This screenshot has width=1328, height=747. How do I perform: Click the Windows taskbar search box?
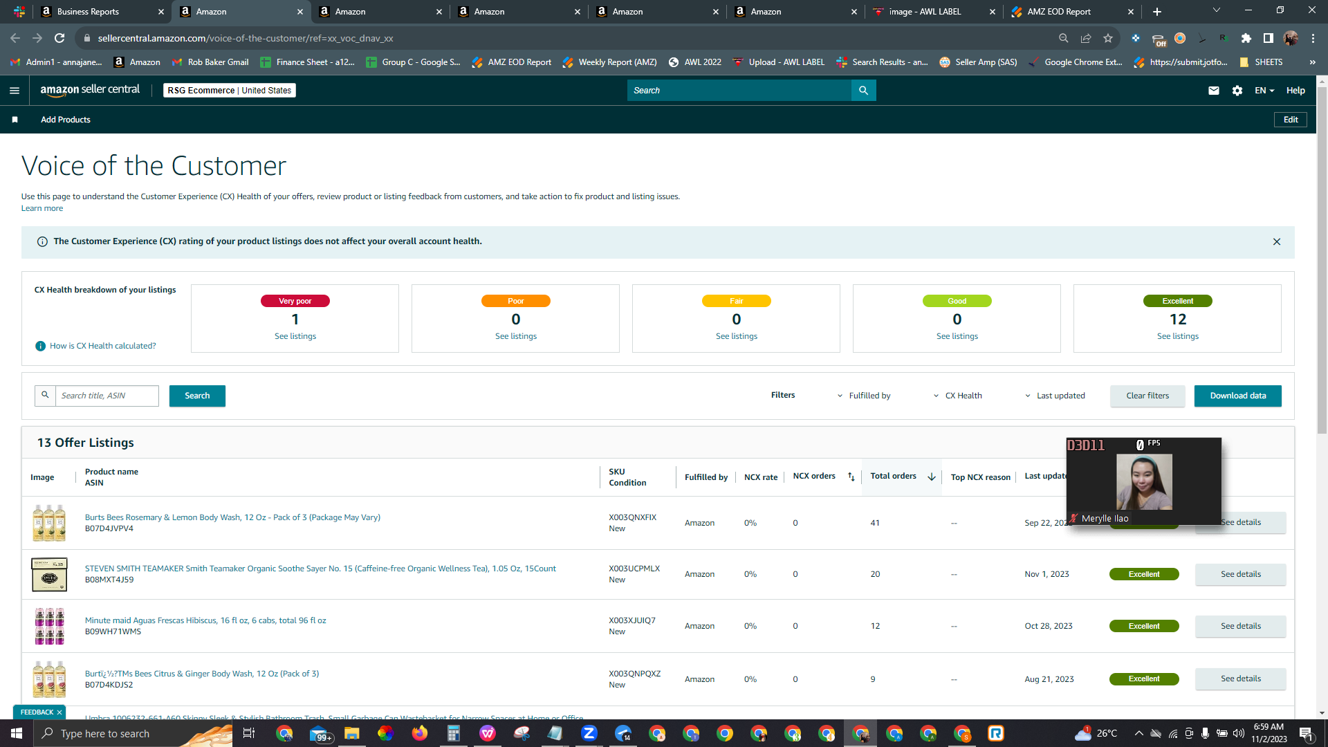pos(133,733)
